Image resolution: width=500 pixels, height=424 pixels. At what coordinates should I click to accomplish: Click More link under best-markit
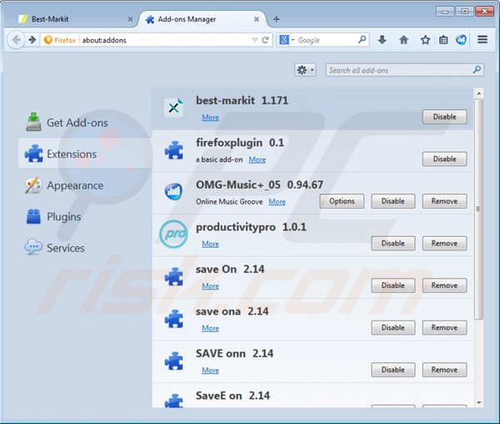click(x=211, y=118)
